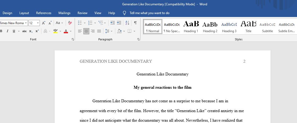Click the Increase Indent icon
The height and width of the screenshot is (123, 297).
click(119, 23)
